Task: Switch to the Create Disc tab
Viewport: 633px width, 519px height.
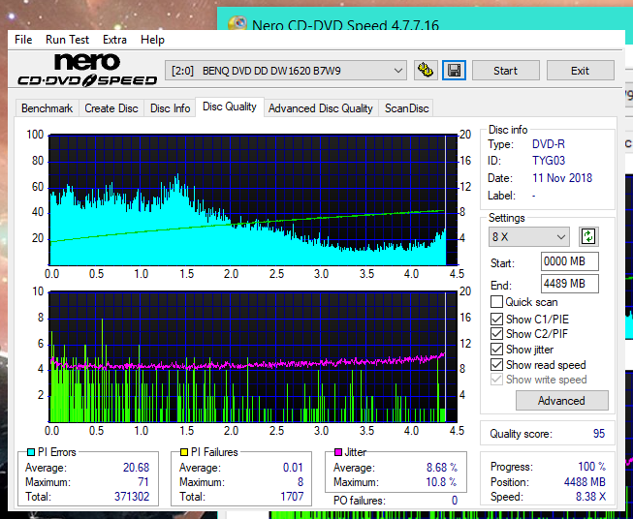Action: pyautogui.click(x=111, y=108)
